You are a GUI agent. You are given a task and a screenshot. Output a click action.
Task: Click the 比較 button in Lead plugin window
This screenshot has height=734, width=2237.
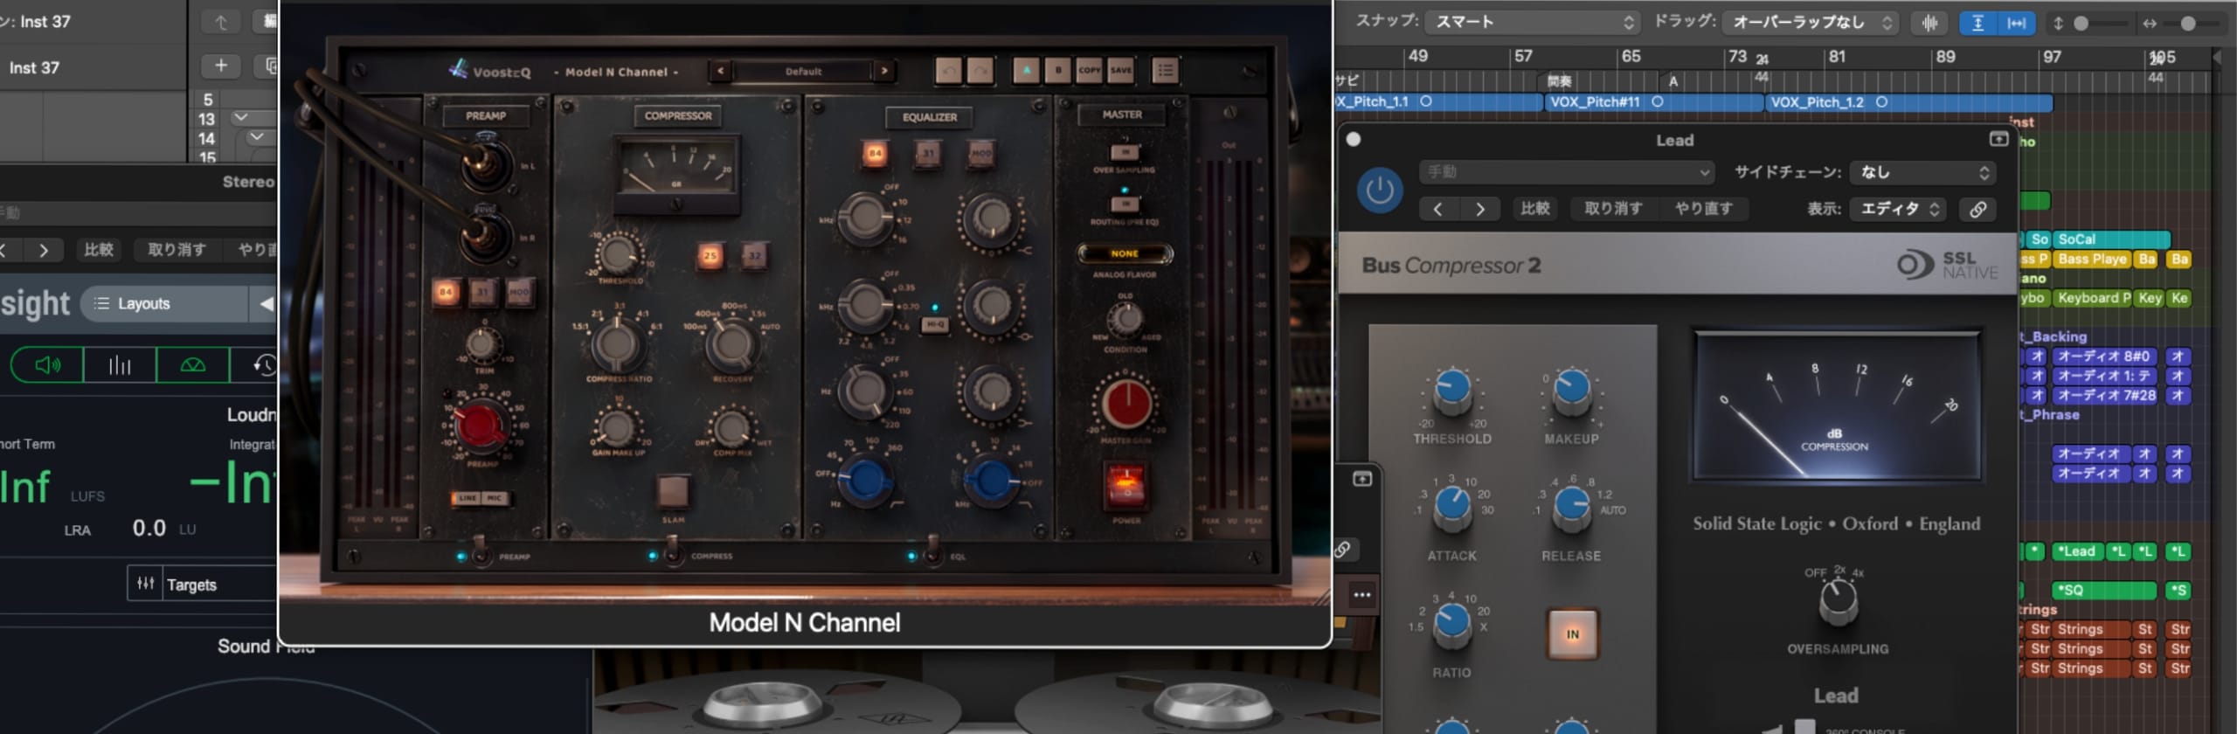pyautogui.click(x=1534, y=209)
